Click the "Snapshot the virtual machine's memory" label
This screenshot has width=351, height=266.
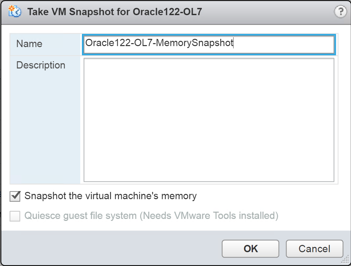(111, 196)
